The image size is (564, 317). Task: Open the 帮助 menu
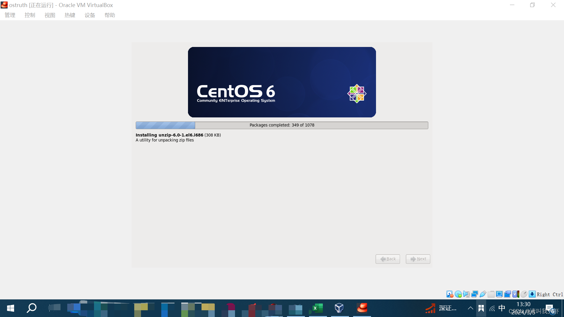(x=110, y=15)
